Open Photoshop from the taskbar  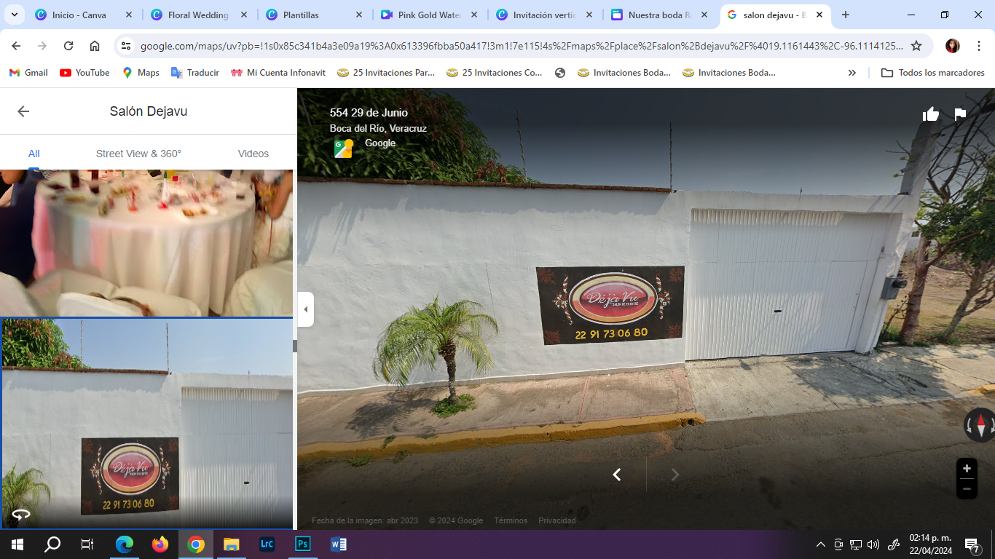[x=303, y=544]
